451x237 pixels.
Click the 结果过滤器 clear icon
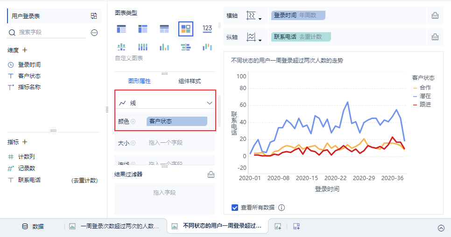click(211, 174)
